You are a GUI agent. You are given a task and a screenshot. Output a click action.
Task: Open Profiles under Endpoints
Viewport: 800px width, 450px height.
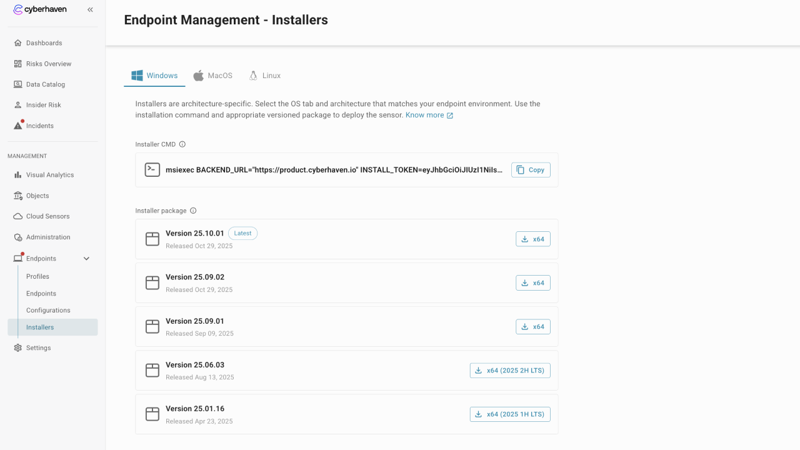click(x=37, y=276)
